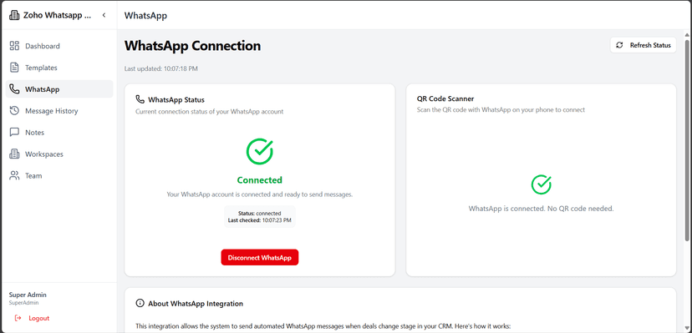692x333 pixels.
Task: Open the Team section
Action: 59,176
